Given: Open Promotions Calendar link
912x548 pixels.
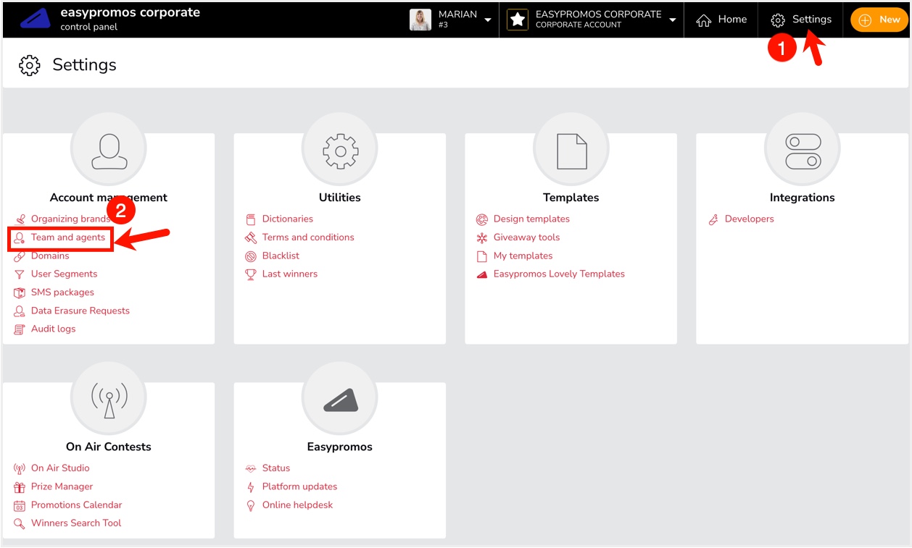Looking at the screenshot, I should point(76,505).
